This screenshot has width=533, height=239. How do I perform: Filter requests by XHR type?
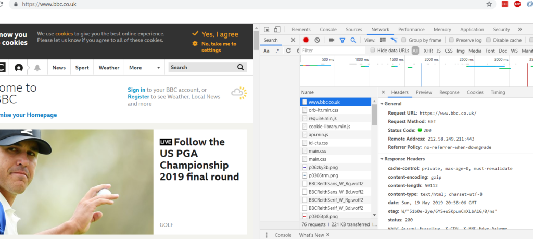(x=428, y=51)
